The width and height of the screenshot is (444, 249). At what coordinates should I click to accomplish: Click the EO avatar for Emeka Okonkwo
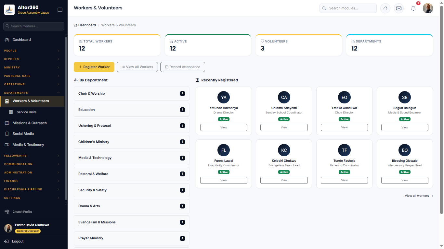pos(345,97)
